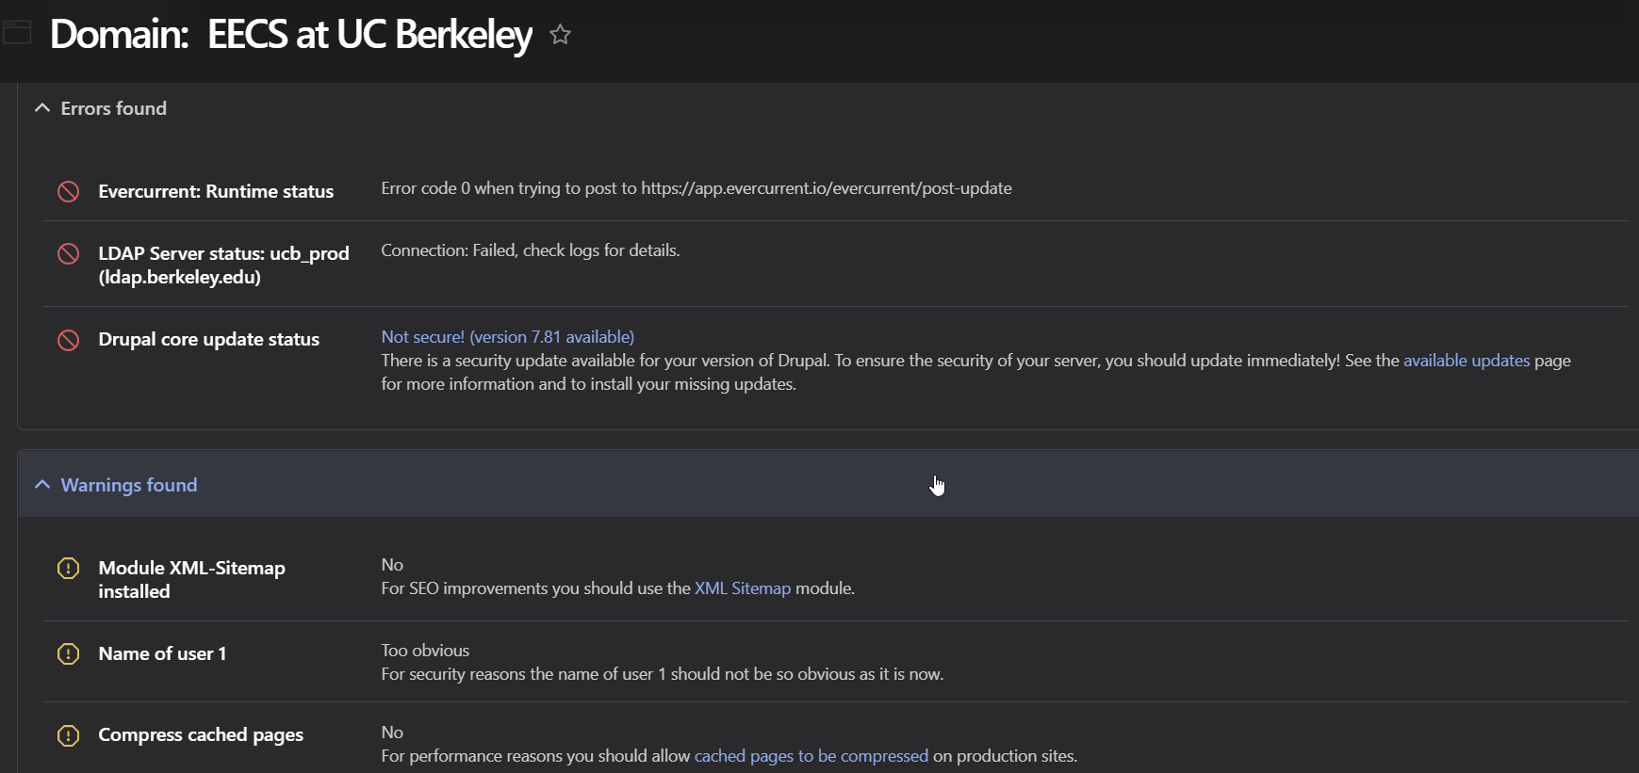1639x773 pixels.
Task: Click error icon for LDAP Server status
Action: click(x=69, y=253)
